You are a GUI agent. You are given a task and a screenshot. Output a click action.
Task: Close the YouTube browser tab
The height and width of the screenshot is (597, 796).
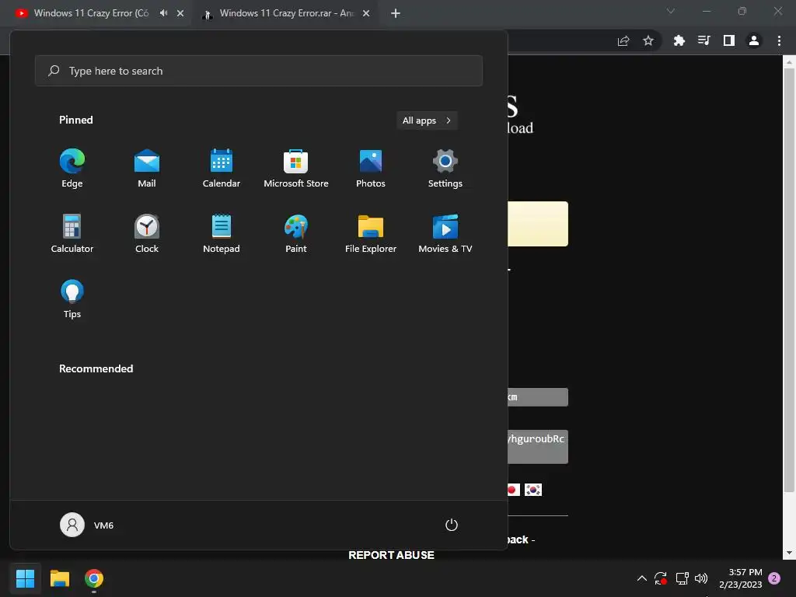point(180,13)
